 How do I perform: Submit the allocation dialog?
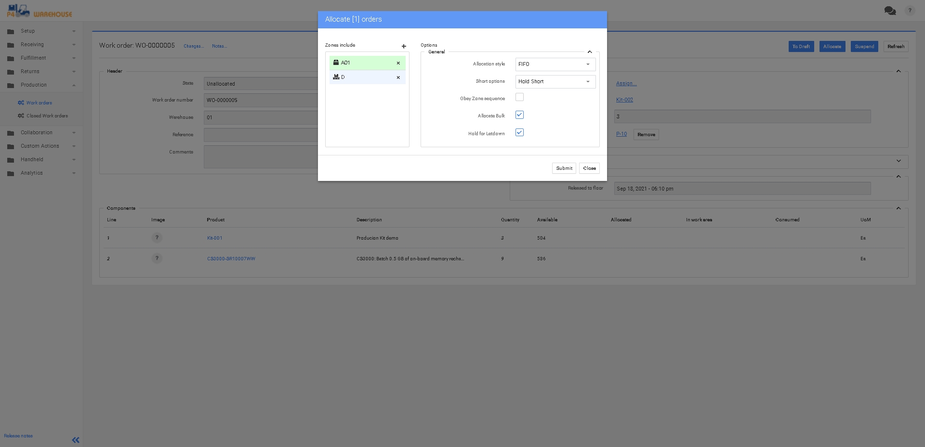pyautogui.click(x=564, y=168)
